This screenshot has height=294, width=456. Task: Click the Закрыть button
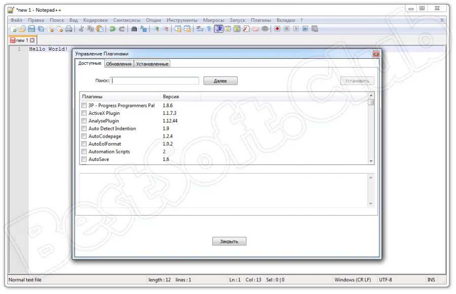(x=229, y=241)
